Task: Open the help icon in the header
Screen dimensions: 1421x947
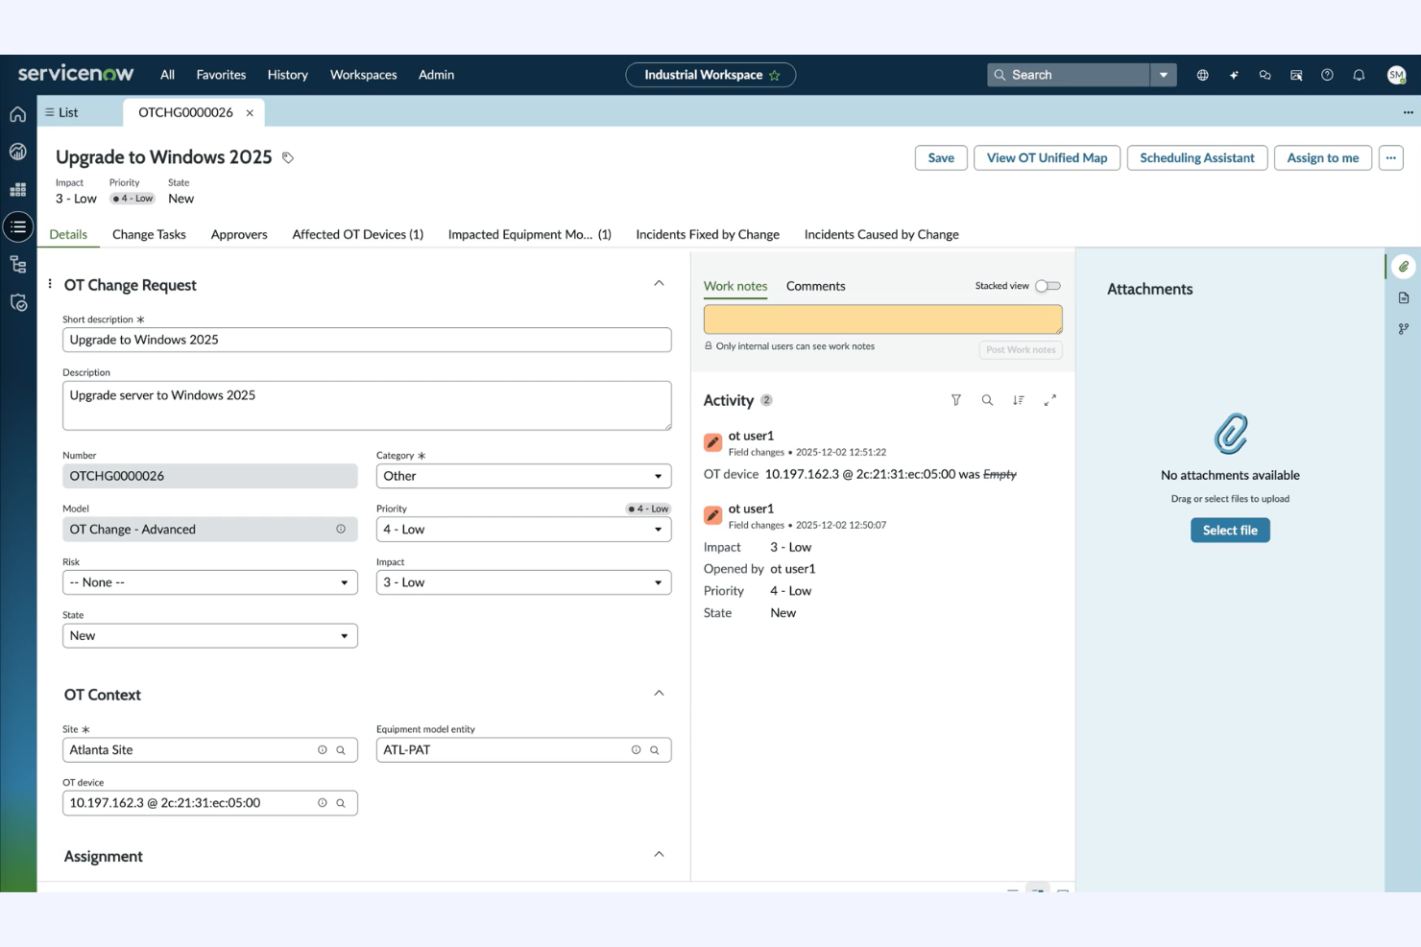Action: pyautogui.click(x=1328, y=74)
